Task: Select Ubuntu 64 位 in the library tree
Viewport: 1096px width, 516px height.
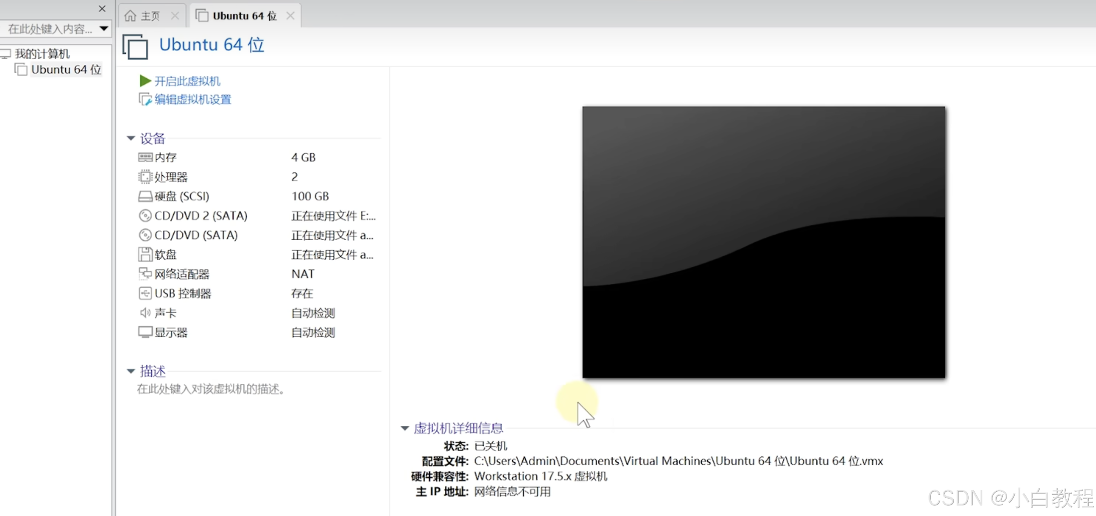Action: pyautogui.click(x=66, y=69)
